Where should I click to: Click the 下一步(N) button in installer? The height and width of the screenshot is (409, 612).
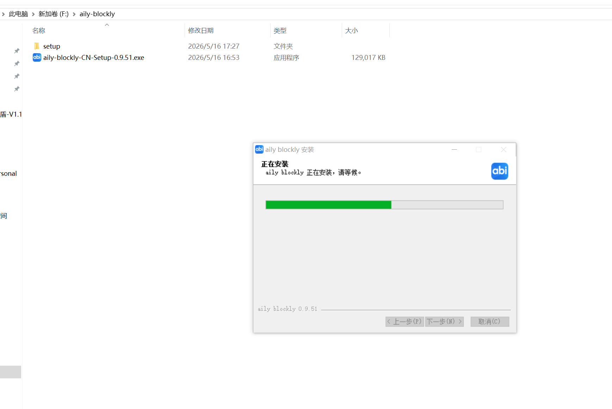click(x=444, y=322)
